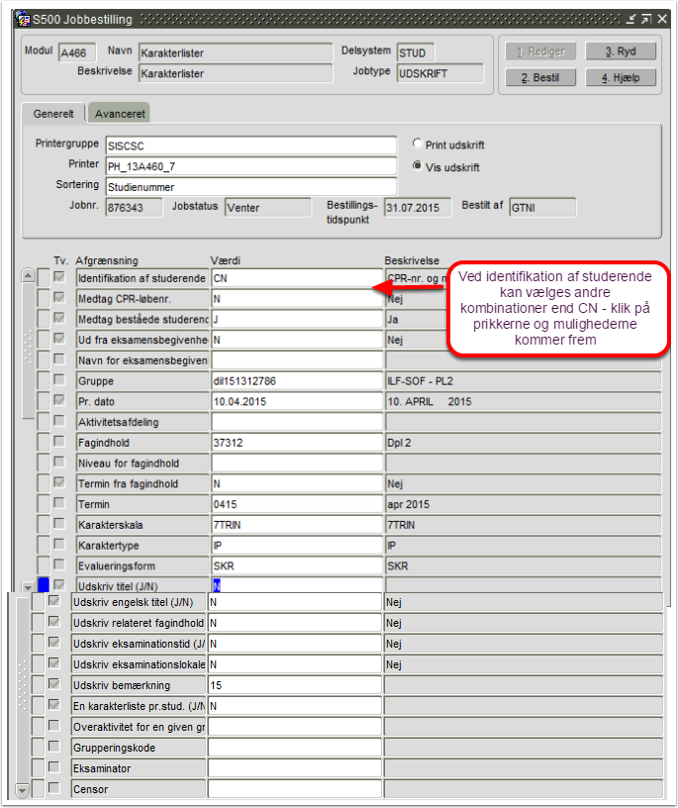Click the empty Aktivitetsafdeling value field

pos(297,422)
